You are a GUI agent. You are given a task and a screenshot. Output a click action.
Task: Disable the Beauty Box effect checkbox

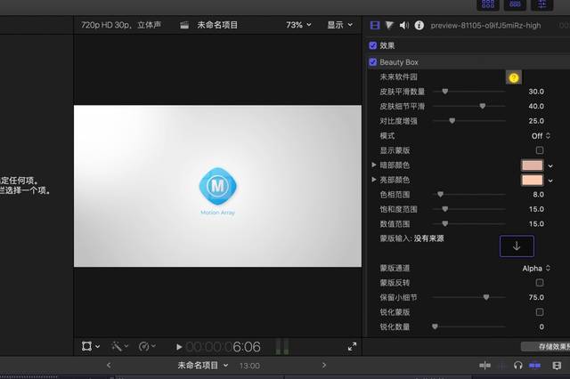pyautogui.click(x=372, y=62)
